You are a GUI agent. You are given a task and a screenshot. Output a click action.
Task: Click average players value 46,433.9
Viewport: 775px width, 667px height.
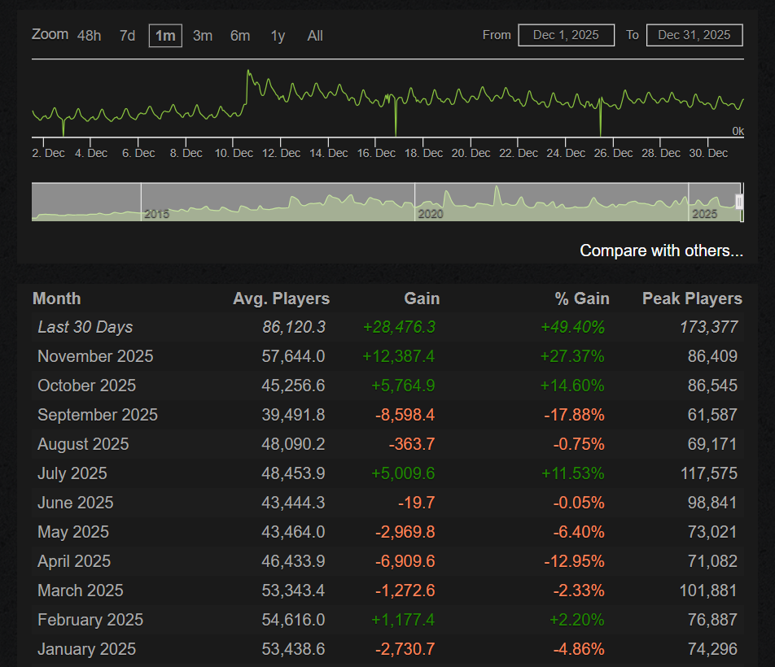pyautogui.click(x=294, y=561)
